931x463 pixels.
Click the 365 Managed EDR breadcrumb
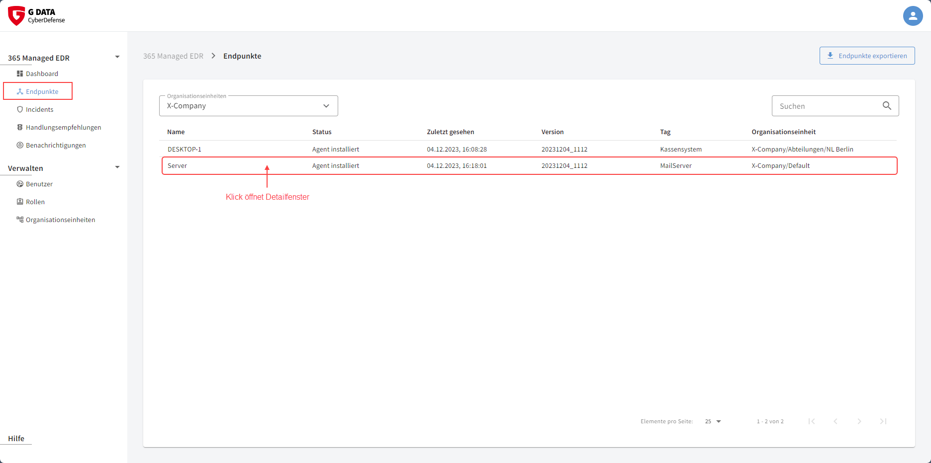pos(173,56)
